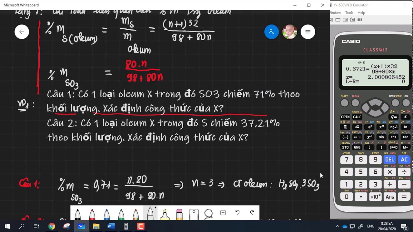Open the Windows Start menu

coord(7,226)
